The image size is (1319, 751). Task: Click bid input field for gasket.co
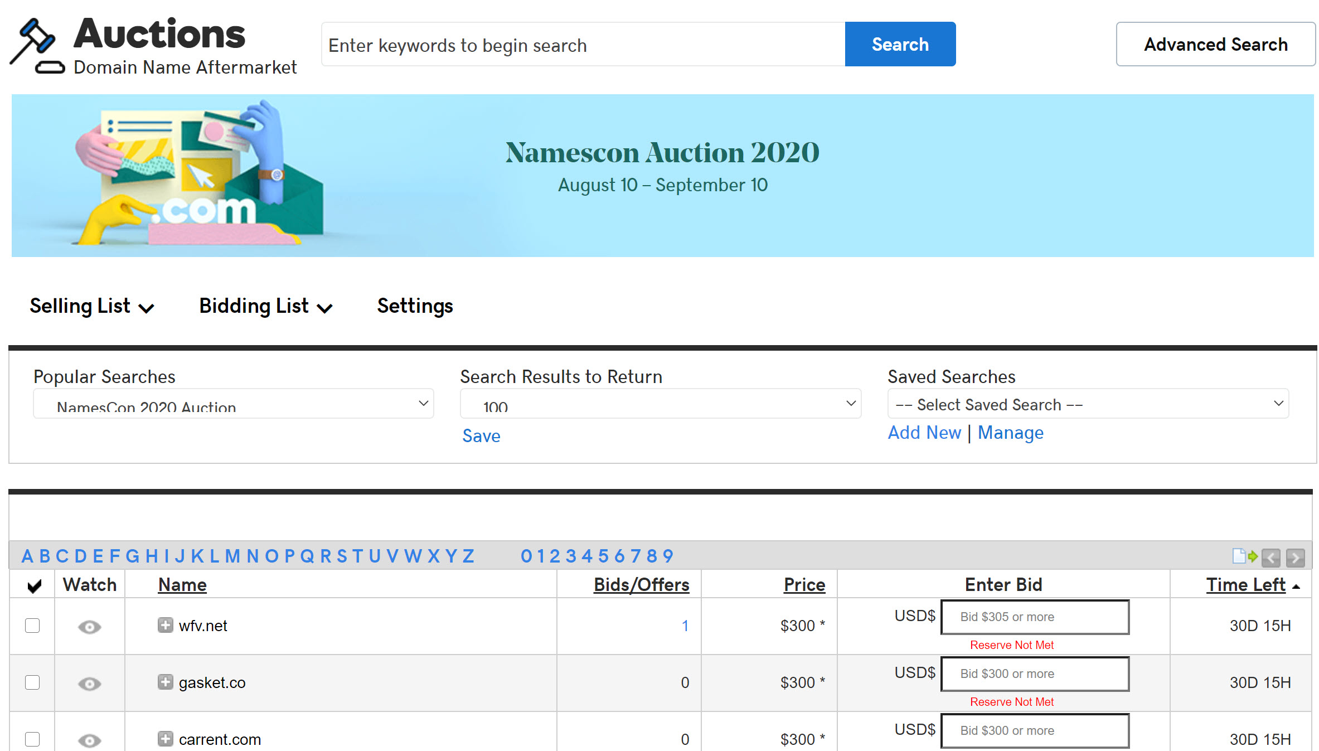pos(1035,674)
